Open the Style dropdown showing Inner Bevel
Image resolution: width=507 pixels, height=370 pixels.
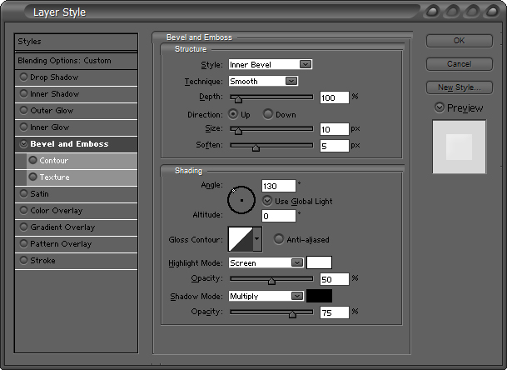(271, 64)
